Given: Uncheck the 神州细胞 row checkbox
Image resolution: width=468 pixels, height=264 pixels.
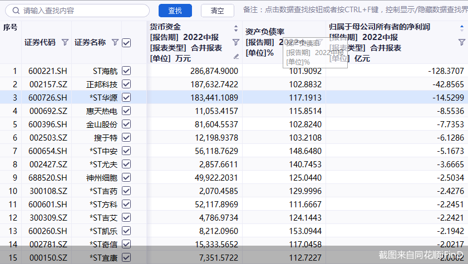Looking at the screenshot, I should [126, 178].
